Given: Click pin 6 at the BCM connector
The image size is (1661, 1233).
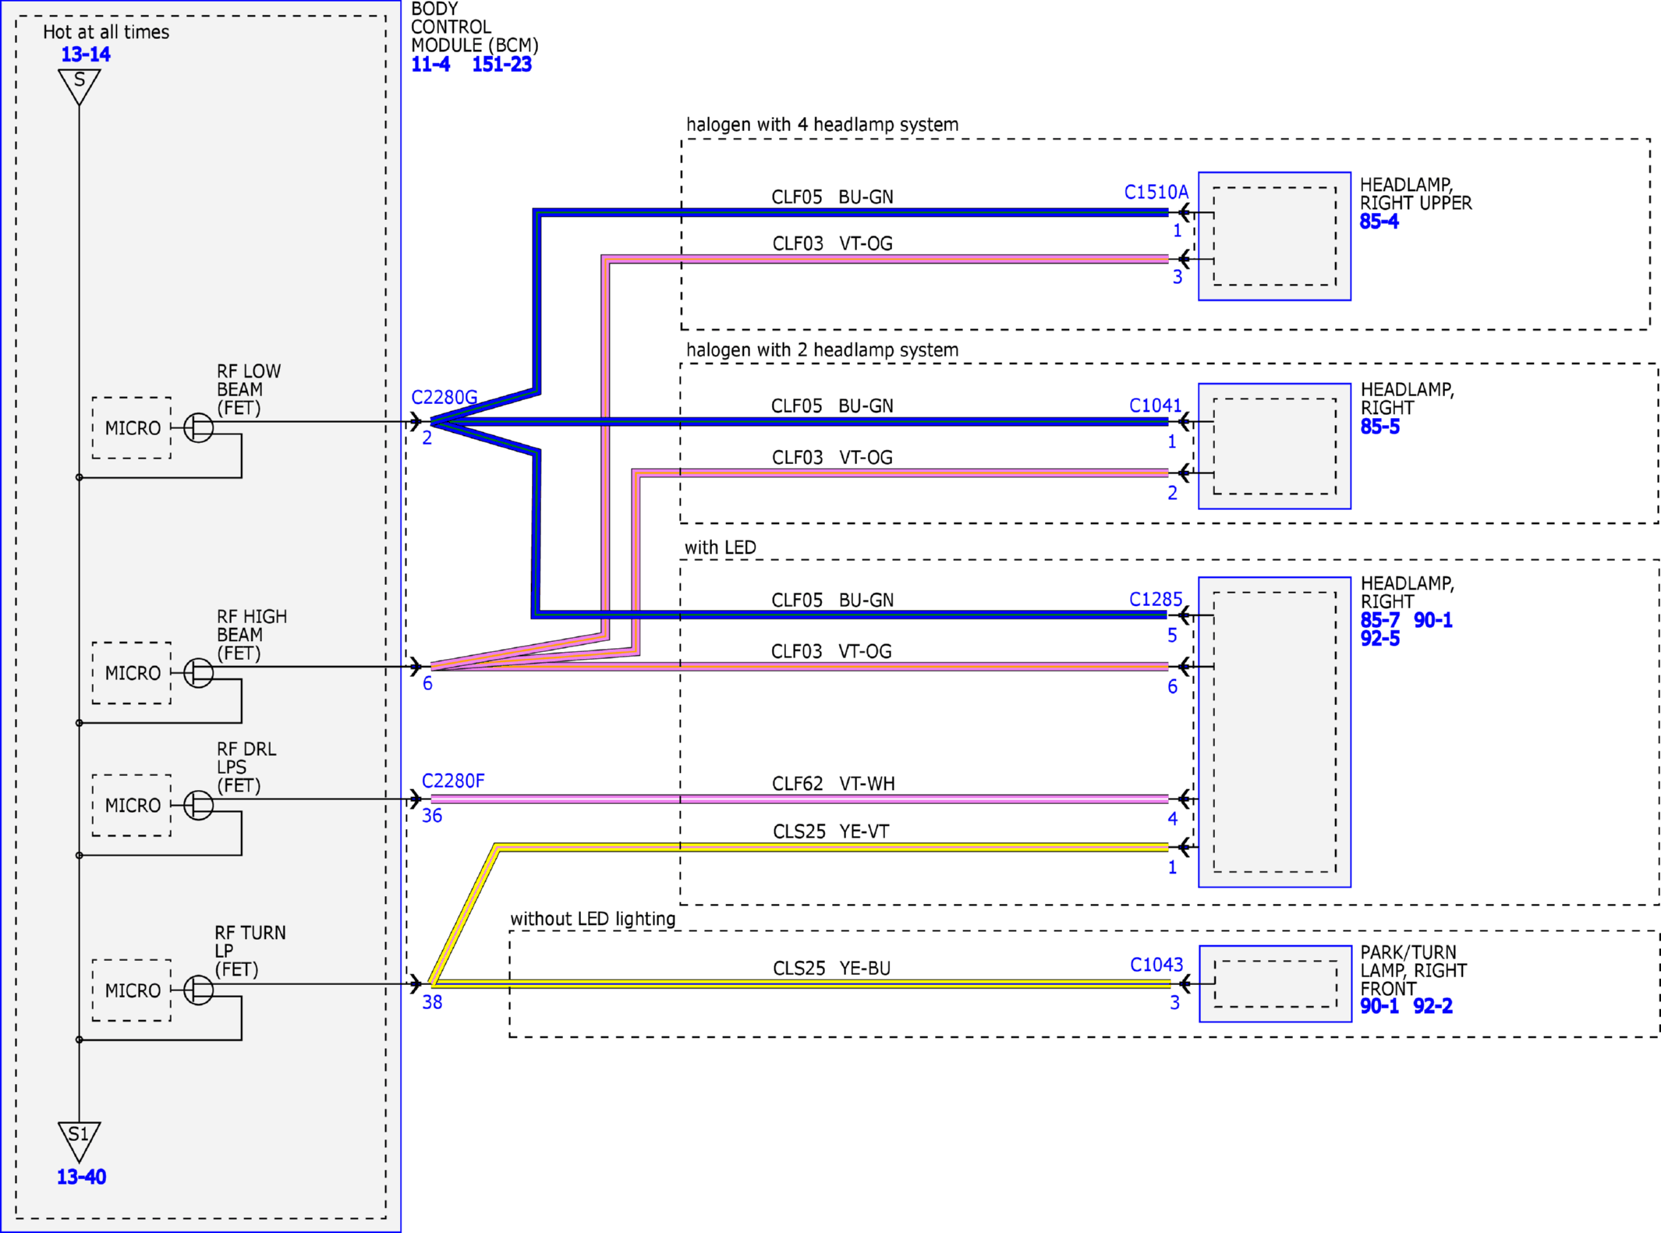Looking at the screenshot, I should tap(427, 684).
